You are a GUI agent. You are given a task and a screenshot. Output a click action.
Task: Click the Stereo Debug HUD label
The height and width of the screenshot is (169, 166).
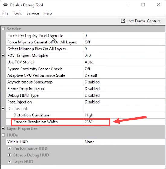(31, 155)
